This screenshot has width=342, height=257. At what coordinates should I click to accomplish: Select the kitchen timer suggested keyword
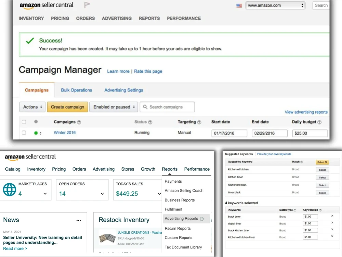[x=322, y=178]
